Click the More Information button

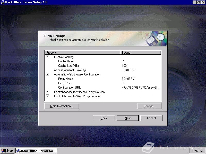point(62,106)
